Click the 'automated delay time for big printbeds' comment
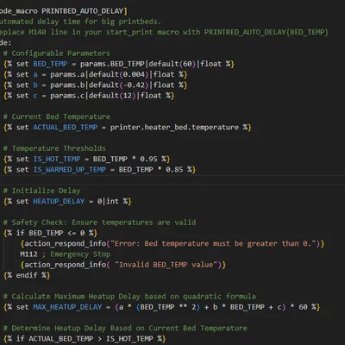Image resolution: width=345 pixels, height=345 pixels. coord(80,22)
